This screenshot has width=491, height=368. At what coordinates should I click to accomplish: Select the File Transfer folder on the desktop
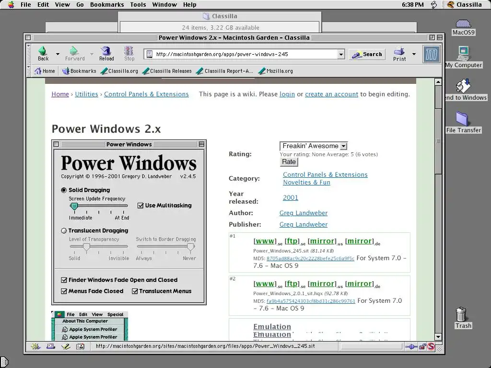[462, 119]
